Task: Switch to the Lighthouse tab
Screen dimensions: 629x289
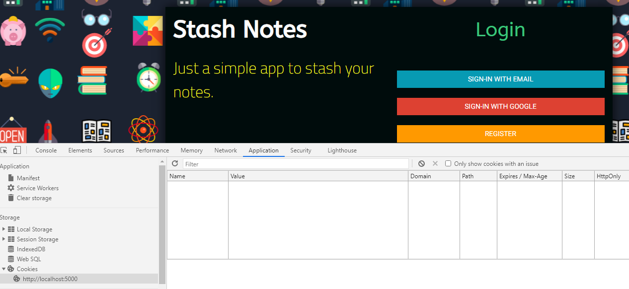Action: [x=342, y=150]
